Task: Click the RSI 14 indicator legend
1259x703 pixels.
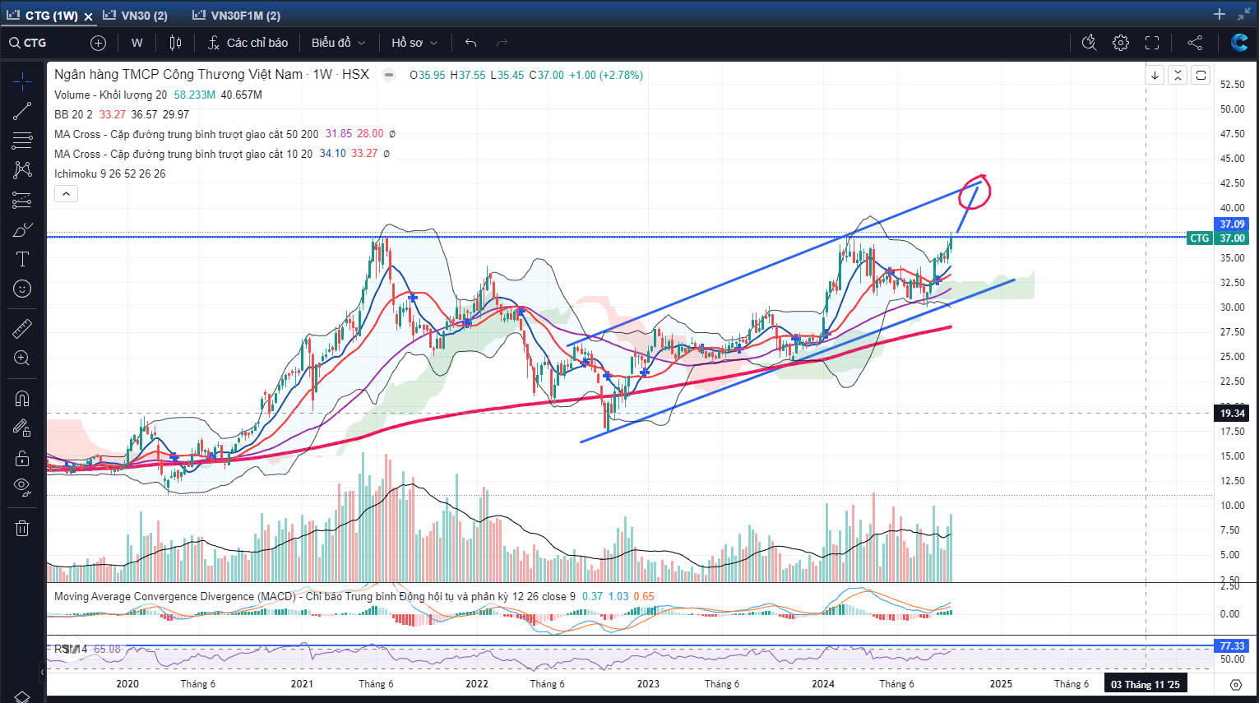Action: coord(71,650)
